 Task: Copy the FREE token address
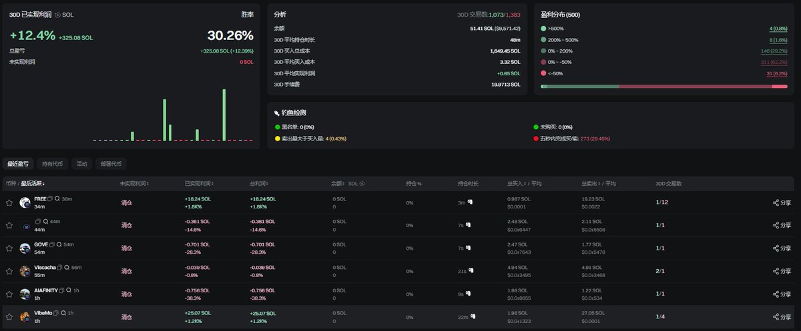(49, 199)
